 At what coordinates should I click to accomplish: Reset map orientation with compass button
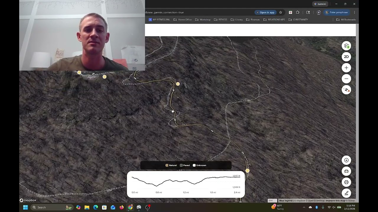coord(346,90)
